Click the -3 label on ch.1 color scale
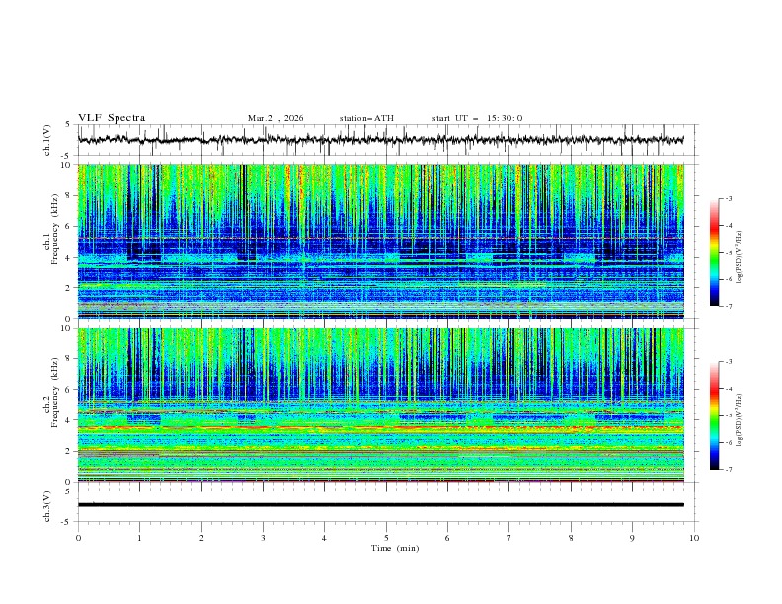The image size is (782, 604). click(728, 198)
